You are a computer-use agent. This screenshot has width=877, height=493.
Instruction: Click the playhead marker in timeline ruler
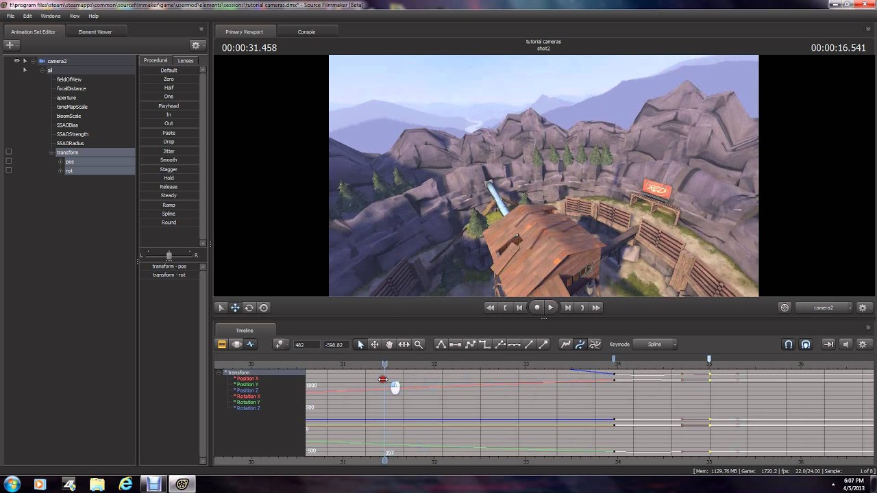pos(384,364)
